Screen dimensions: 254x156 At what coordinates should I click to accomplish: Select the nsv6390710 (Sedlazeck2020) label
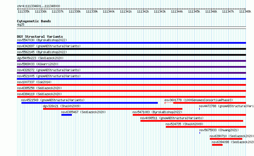point(232,136)
